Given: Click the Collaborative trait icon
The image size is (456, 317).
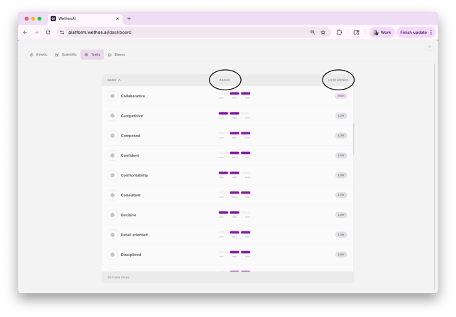Looking at the screenshot, I should pyautogui.click(x=112, y=96).
